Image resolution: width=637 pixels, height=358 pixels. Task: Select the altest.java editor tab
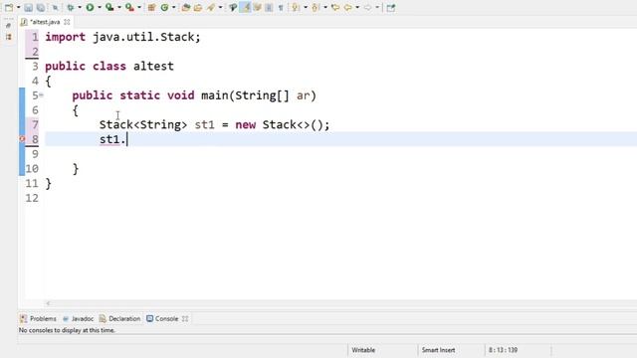45,22
